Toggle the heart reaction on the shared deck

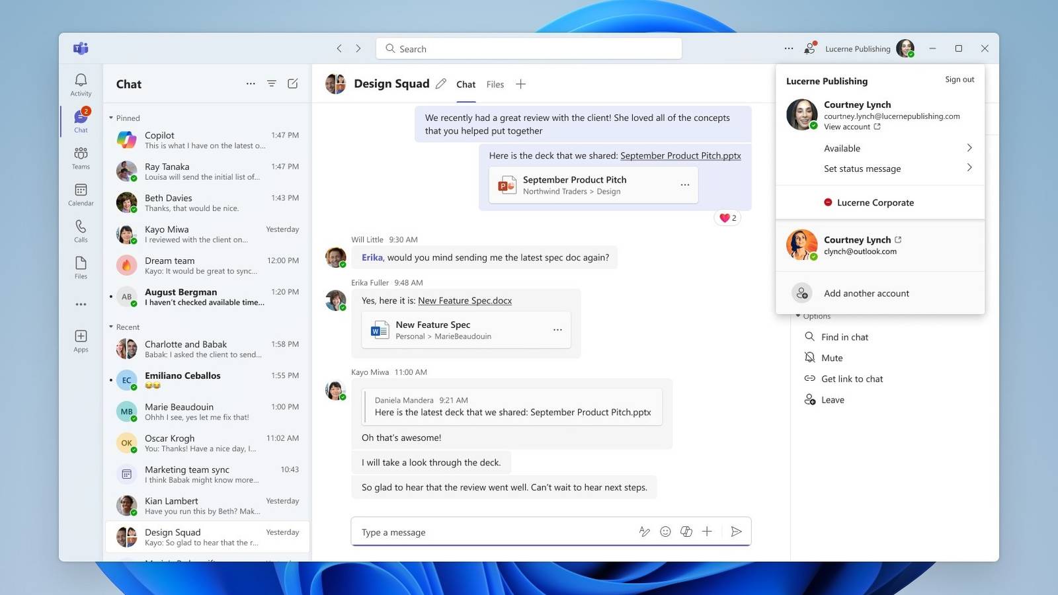point(727,218)
